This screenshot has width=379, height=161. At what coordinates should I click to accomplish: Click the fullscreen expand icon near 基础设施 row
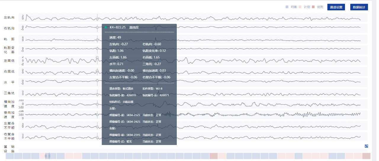(x=366, y=146)
